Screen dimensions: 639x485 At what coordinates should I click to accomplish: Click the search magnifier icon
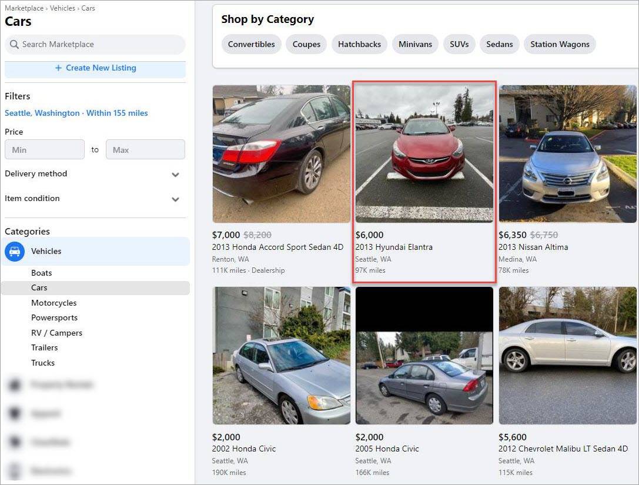pos(14,44)
